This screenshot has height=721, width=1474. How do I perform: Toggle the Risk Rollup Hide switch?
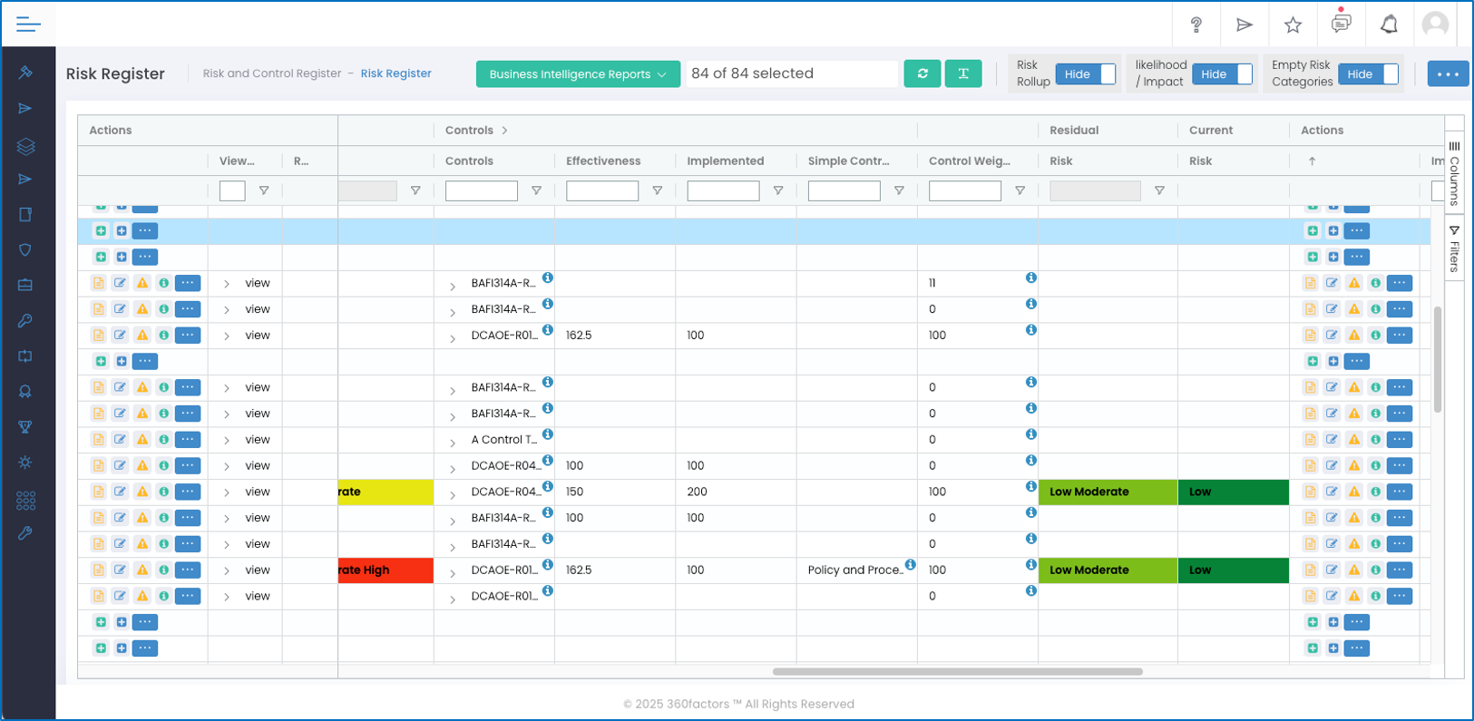click(1086, 74)
